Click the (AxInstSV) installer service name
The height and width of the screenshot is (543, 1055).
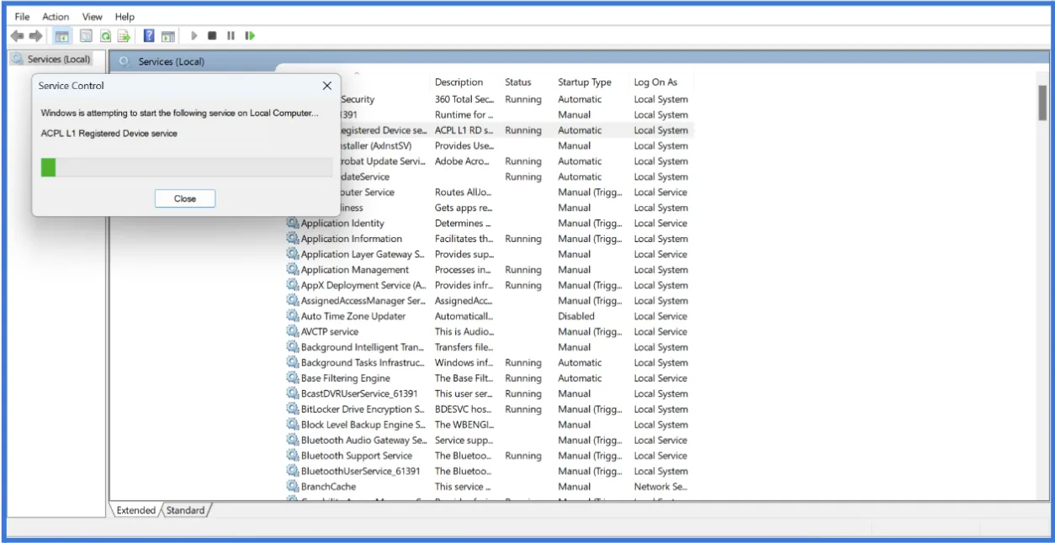377,146
